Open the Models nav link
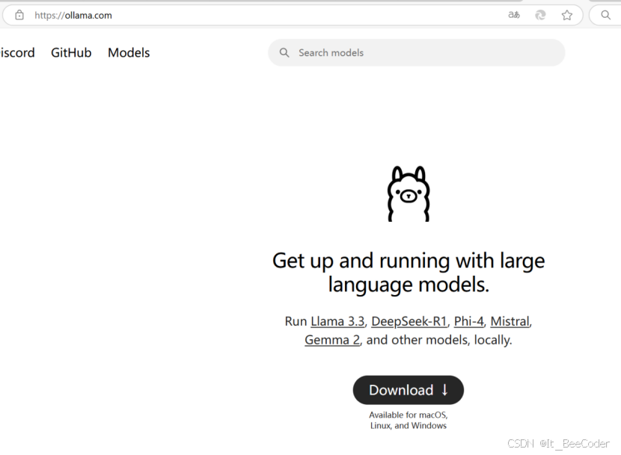Viewport: 621px width, 455px height. tap(129, 52)
